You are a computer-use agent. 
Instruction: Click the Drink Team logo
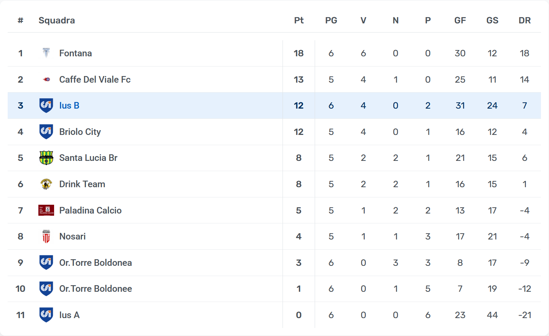click(x=46, y=184)
